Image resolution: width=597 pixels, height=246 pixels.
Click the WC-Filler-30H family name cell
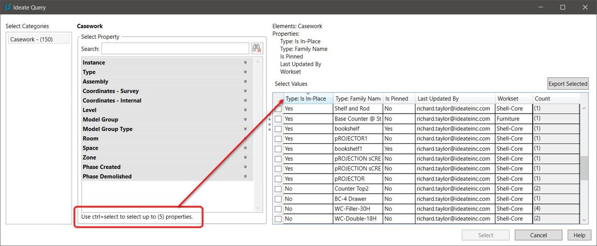point(358,209)
